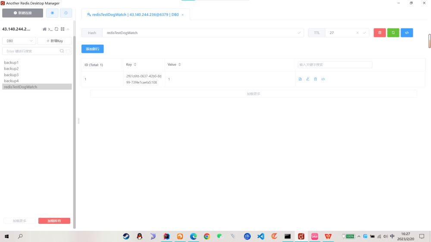This screenshot has height=242, width=431.
Task: Open Windows taskbar search
Action: pos(20,236)
